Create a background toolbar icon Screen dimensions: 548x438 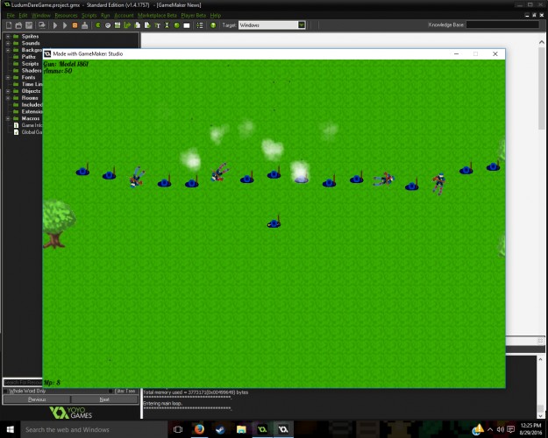(117, 25)
